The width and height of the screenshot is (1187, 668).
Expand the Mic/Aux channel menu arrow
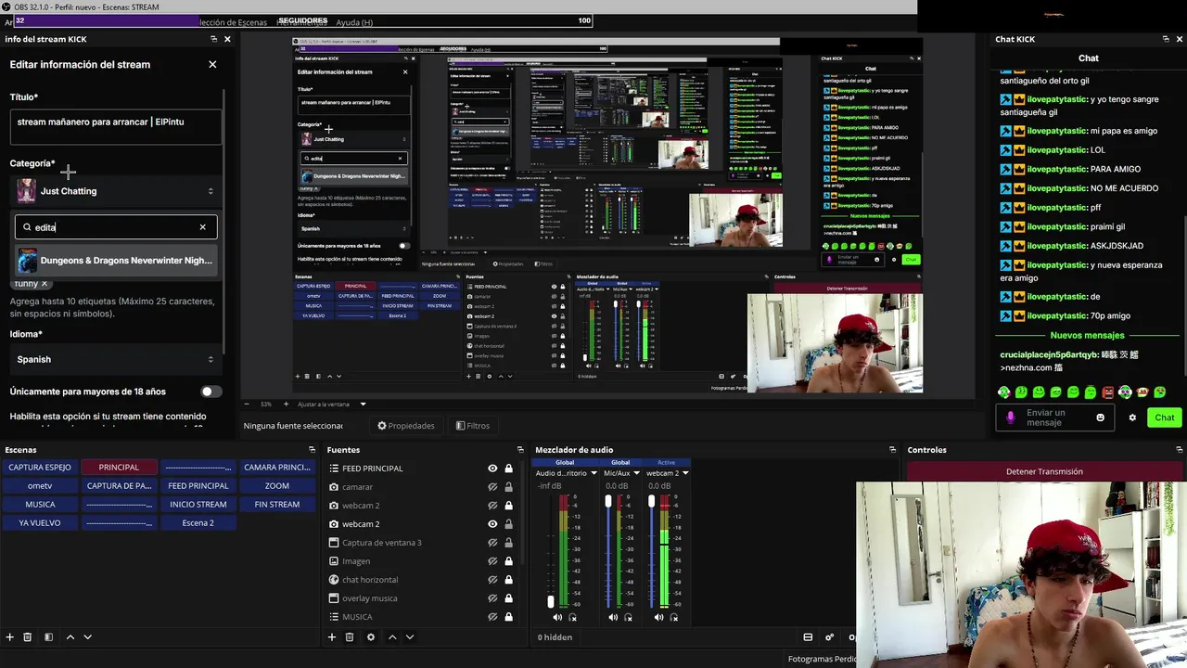click(x=636, y=473)
